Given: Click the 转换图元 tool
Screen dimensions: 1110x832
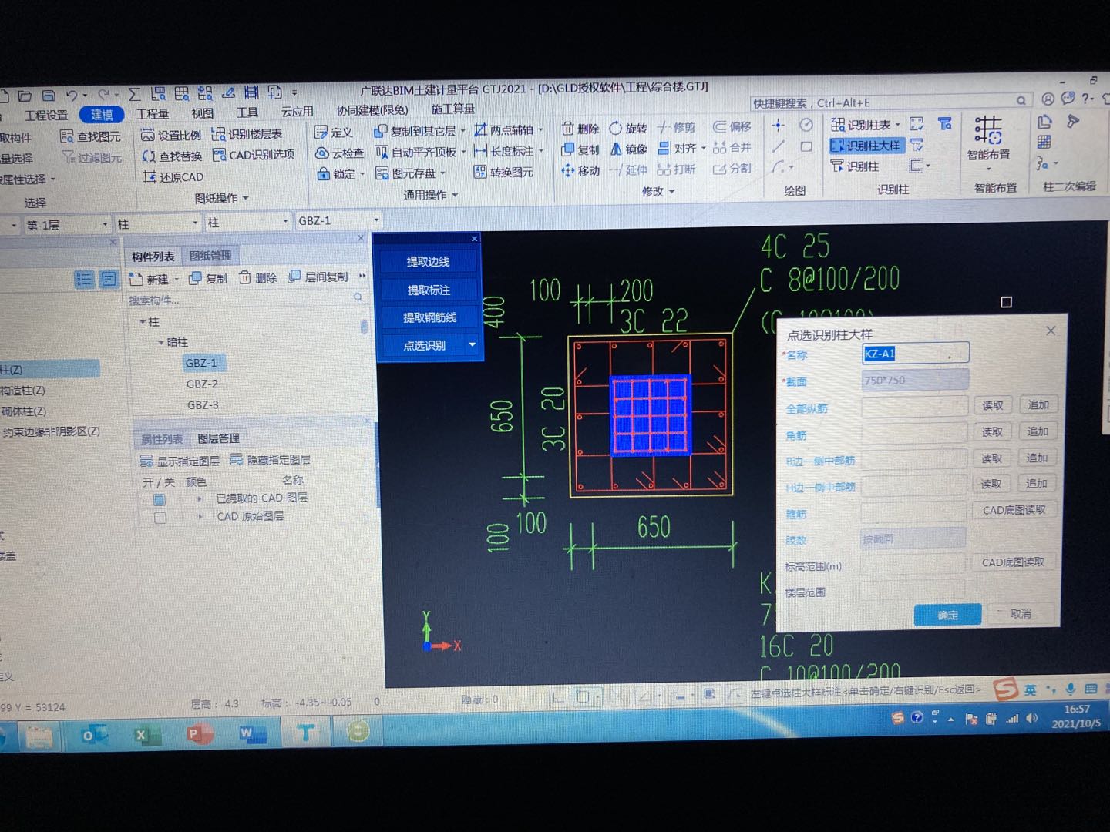Looking at the screenshot, I should click(503, 172).
